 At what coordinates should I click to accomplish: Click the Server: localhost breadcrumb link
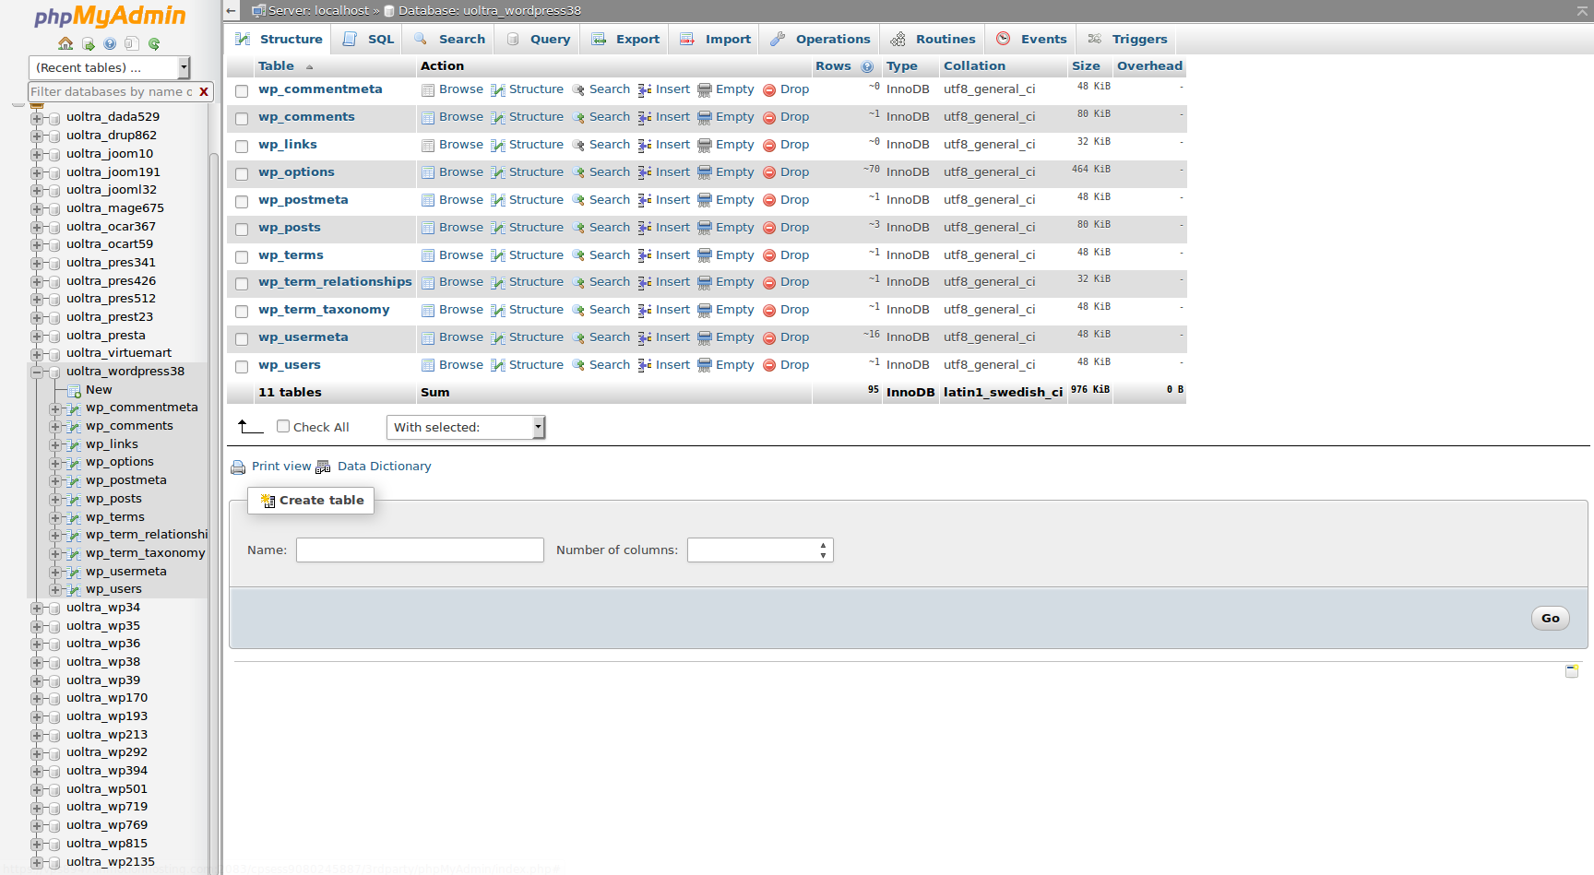[318, 11]
